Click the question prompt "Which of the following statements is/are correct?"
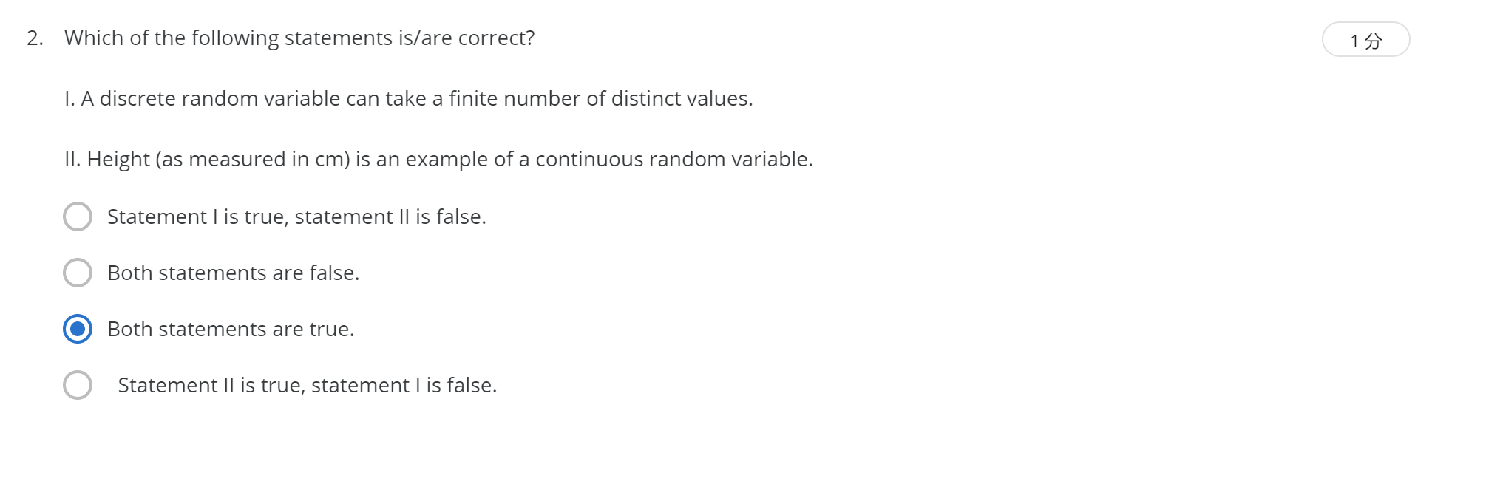This screenshot has height=484, width=1486. click(299, 38)
